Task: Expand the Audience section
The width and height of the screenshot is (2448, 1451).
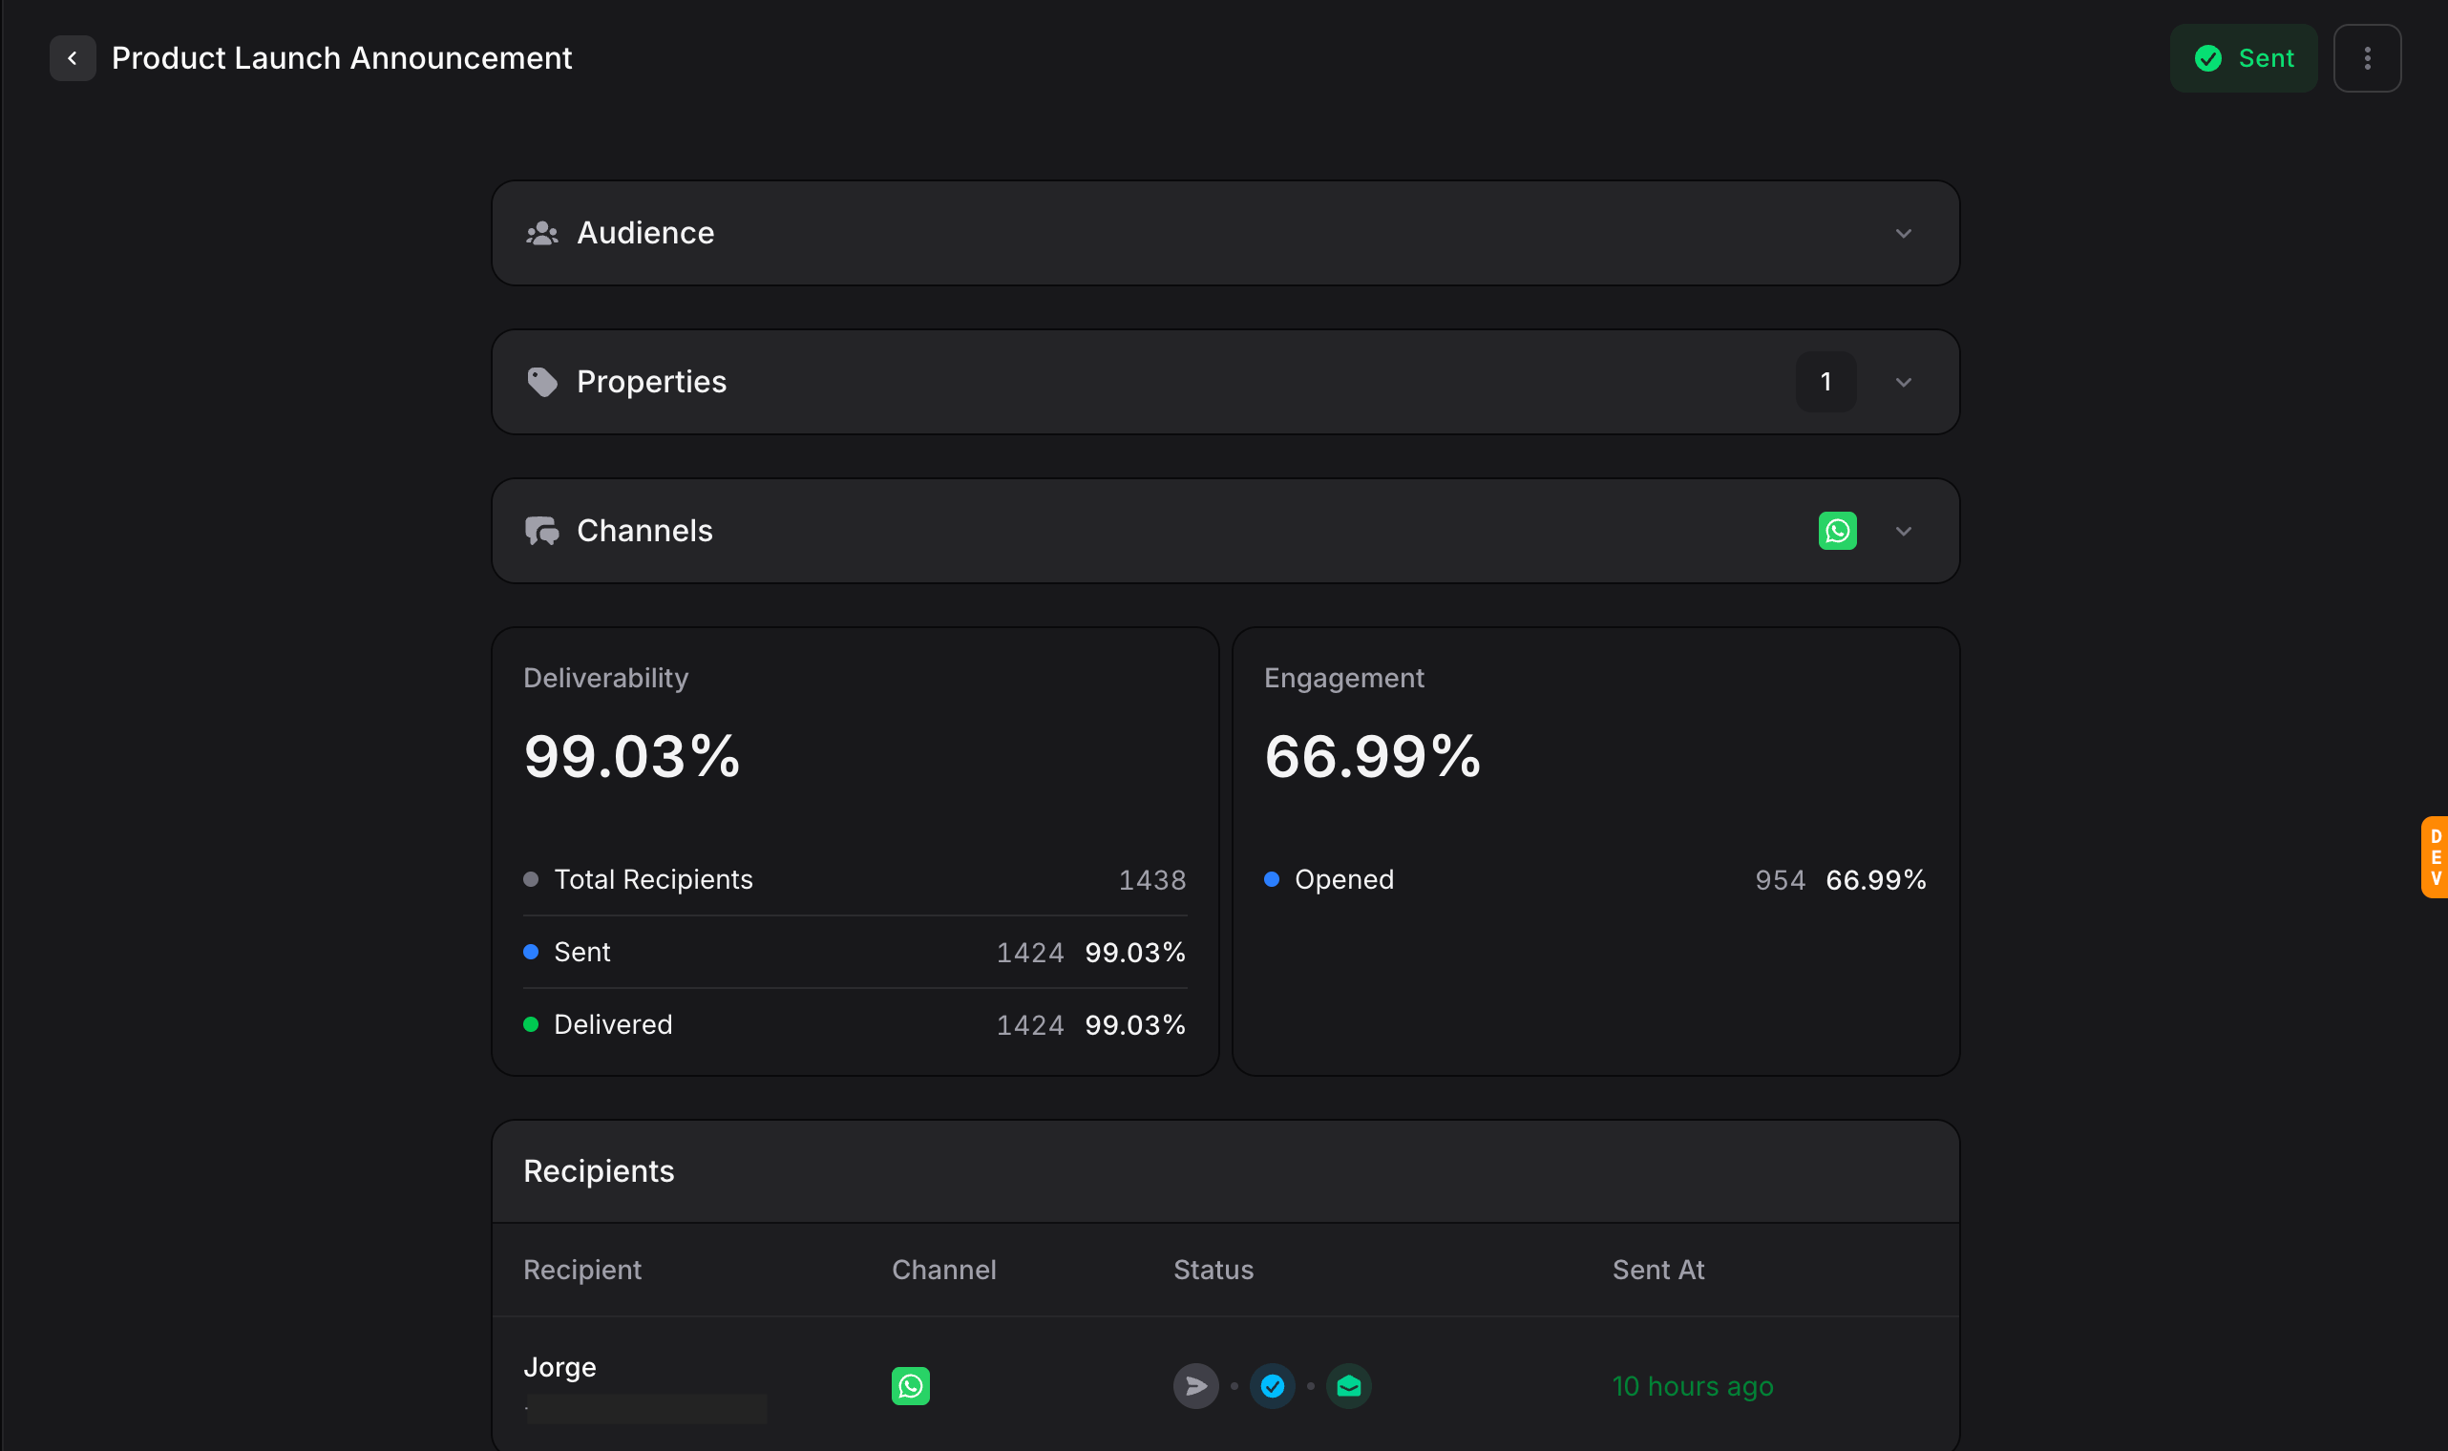Action: 1904,233
